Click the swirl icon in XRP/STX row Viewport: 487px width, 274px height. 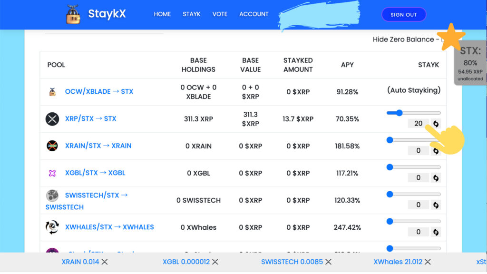coord(436,124)
